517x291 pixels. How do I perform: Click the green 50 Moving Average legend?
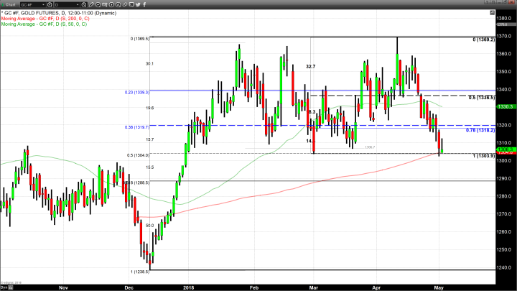click(x=45, y=24)
